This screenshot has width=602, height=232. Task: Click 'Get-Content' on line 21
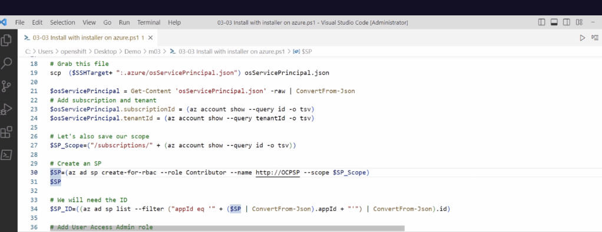coord(151,91)
